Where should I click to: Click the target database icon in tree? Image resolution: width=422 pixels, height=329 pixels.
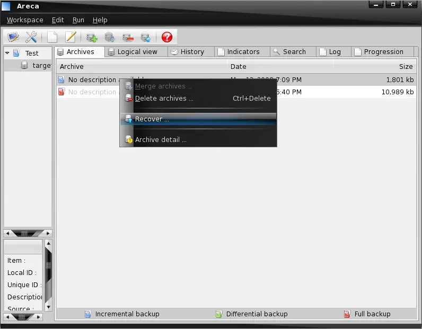click(x=24, y=65)
